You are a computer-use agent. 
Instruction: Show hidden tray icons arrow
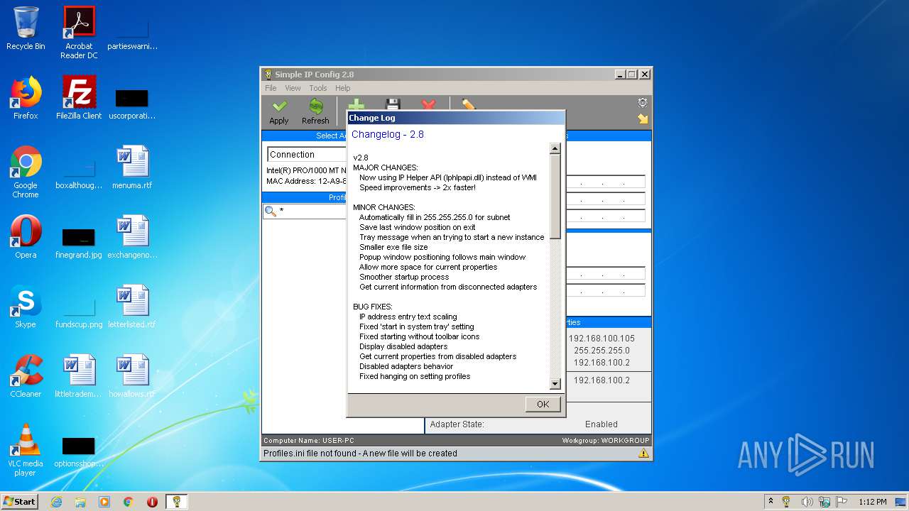[771, 501]
